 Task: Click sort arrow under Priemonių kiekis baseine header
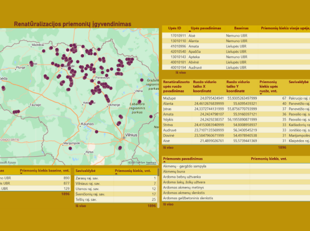21,174
